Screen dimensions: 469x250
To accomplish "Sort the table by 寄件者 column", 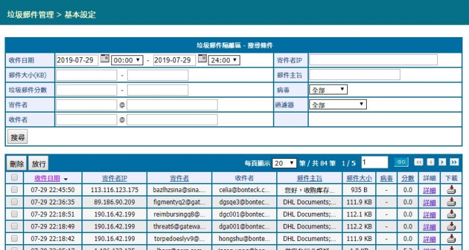I will click(180, 178).
